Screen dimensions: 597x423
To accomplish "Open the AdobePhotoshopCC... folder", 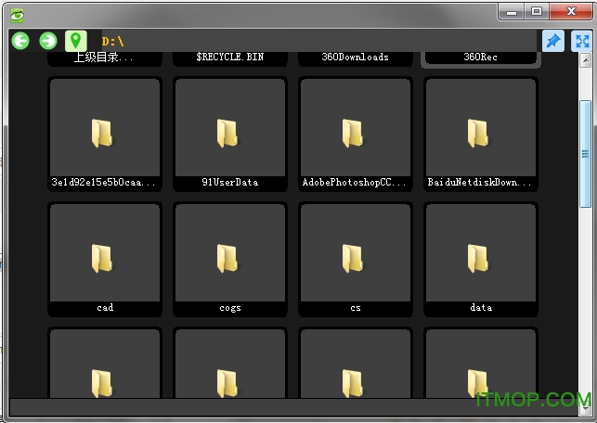I will point(356,134).
